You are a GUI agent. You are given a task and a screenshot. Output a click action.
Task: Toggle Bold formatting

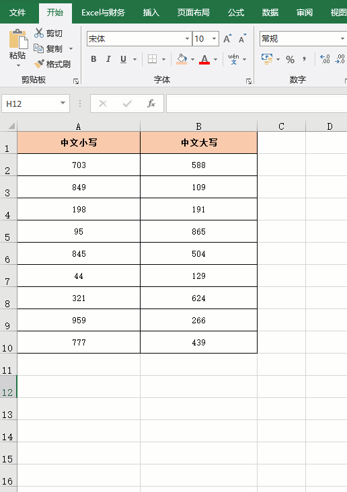[x=93, y=59]
